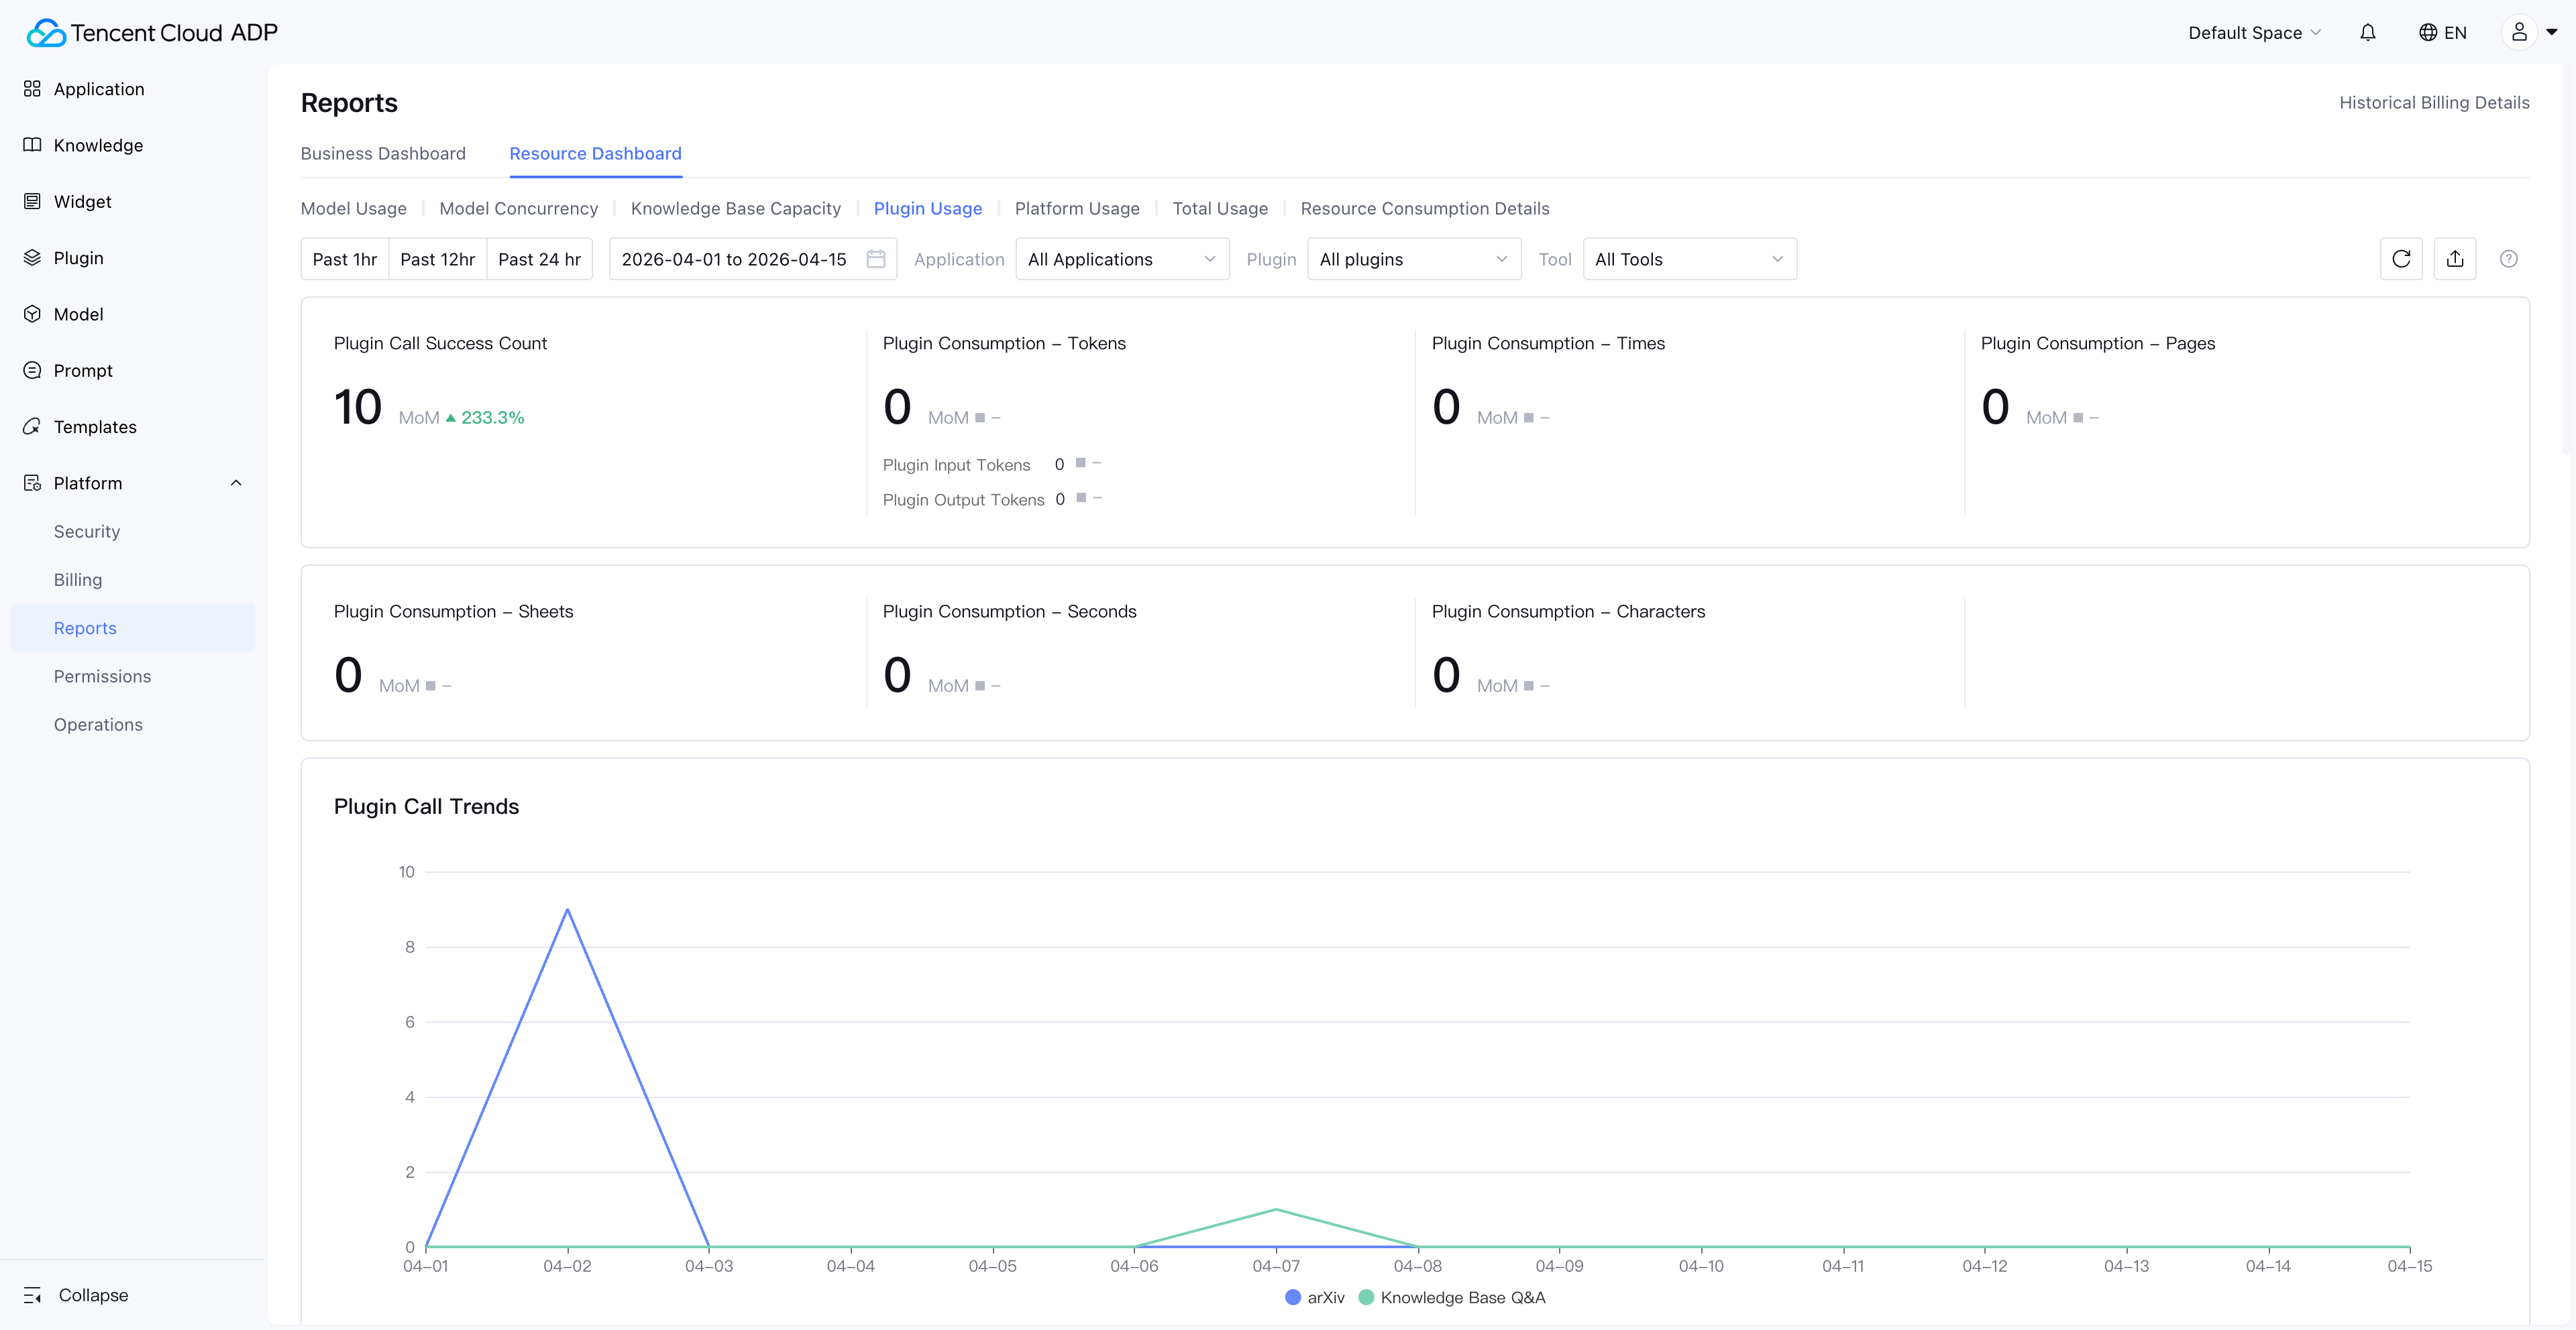Click the calendar icon in date range
The image size is (2576, 1330).
tap(876, 259)
